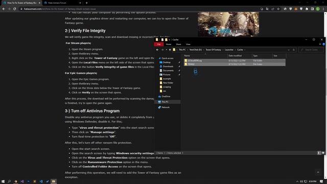Open Visual Studio Code taskbar icon

coord(41,181)
